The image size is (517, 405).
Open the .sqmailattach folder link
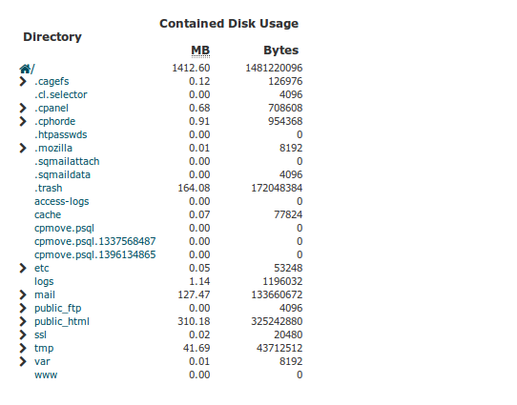click(67, 161)
